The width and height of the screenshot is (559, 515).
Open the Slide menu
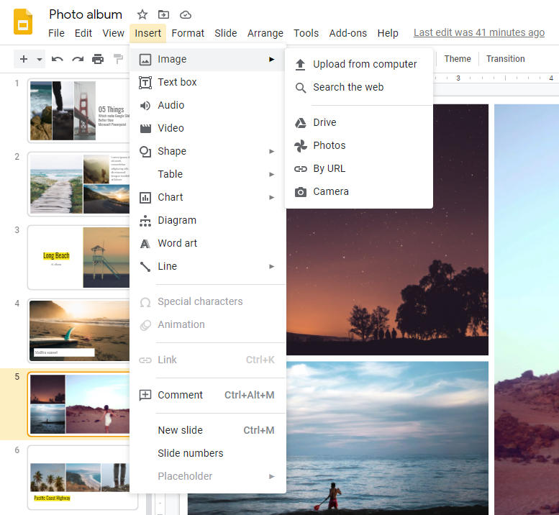point(226,33)
